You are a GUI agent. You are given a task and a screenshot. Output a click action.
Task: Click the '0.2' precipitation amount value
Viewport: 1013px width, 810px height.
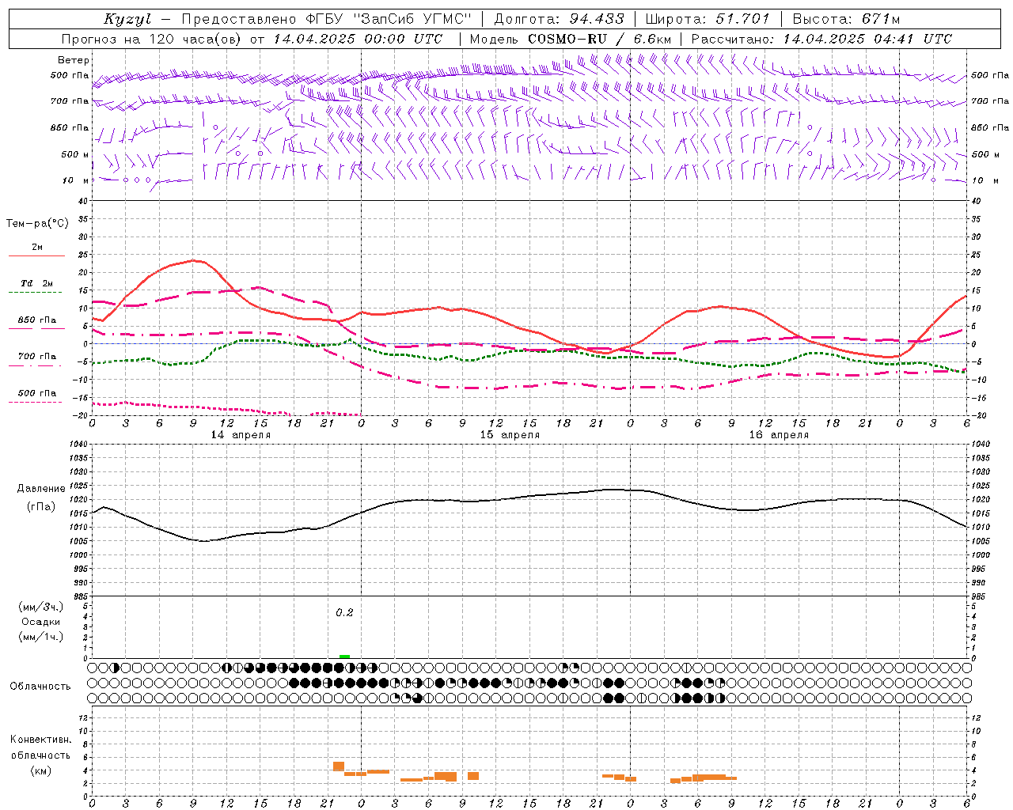344,613
